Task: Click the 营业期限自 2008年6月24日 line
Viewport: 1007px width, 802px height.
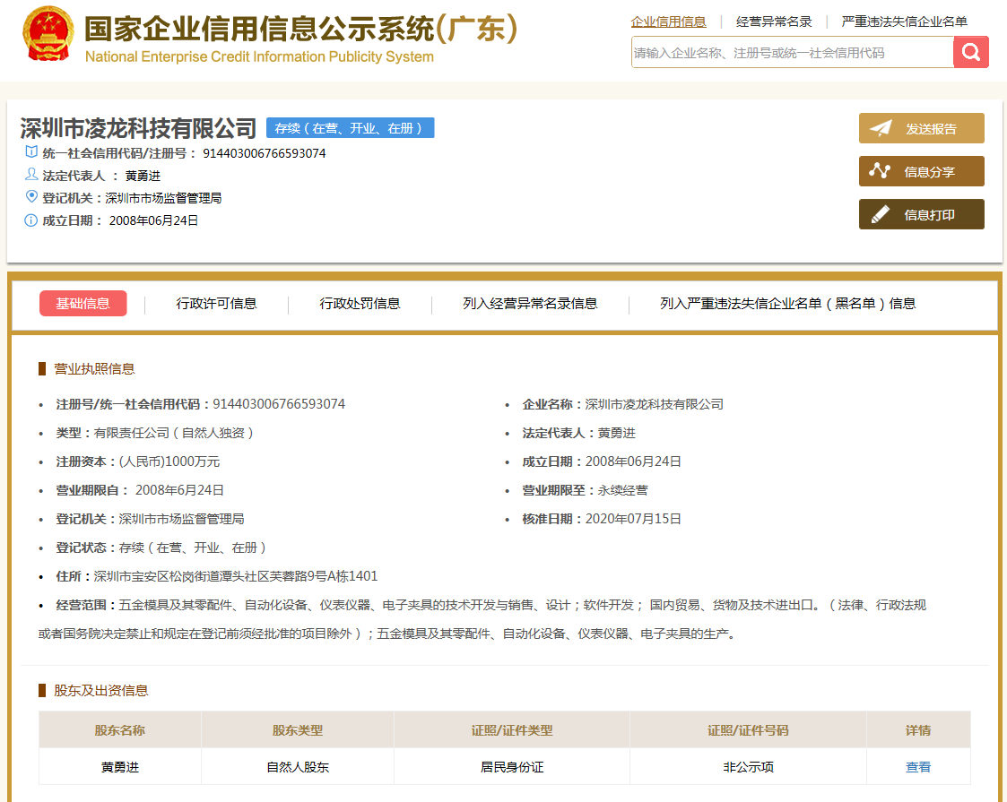Action: pos(140,490)
